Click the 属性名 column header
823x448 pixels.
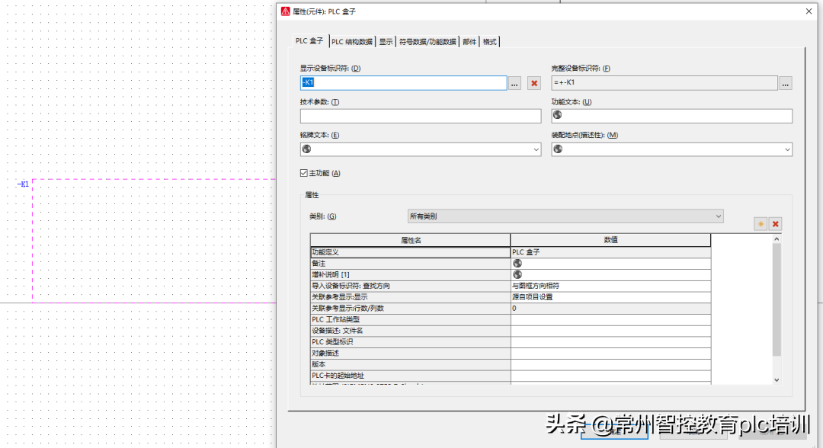coord(410,240)
